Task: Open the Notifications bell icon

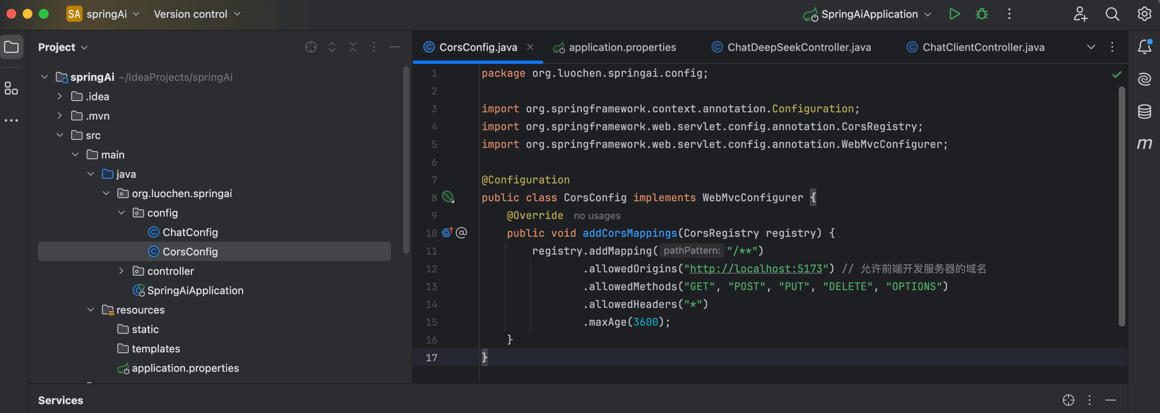Action: click(x=1144, y=47)
